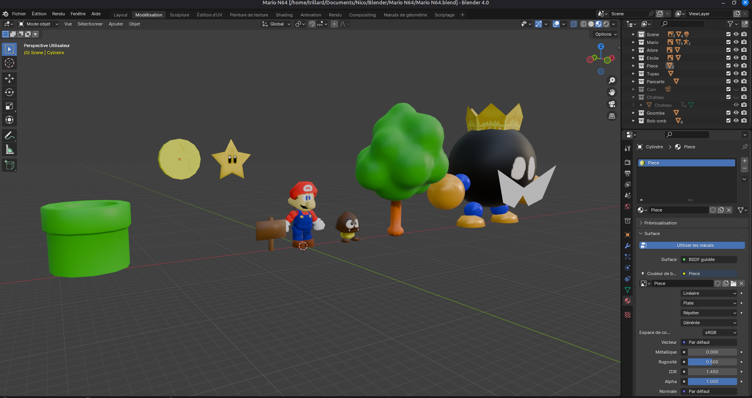752x398 pixels.
Task: Switch to the Sculpture workspace tab
Action: point(179,15)
